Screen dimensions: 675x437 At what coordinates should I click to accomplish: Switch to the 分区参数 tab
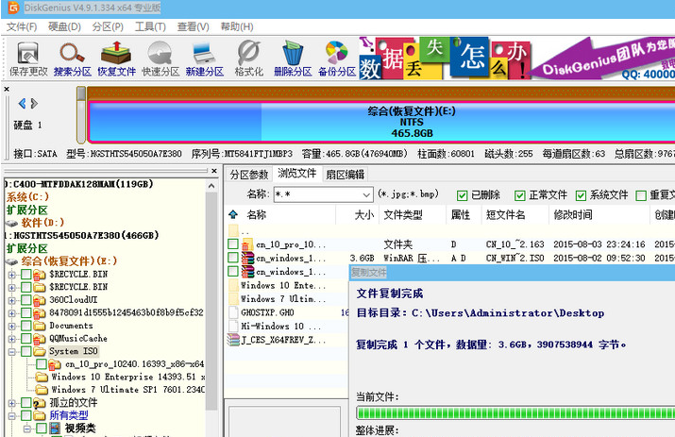click(249, 175)
